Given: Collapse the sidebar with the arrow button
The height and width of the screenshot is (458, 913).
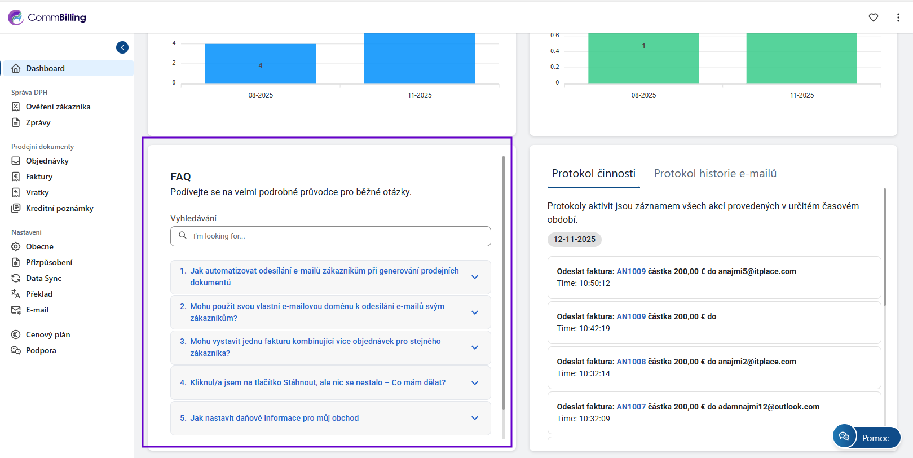Looking at the screenshot, I should click(122, 47).
